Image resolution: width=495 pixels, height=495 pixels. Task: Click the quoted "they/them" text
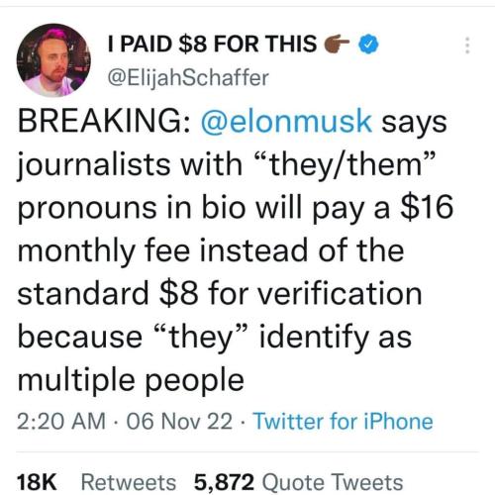tap(346, 164)
